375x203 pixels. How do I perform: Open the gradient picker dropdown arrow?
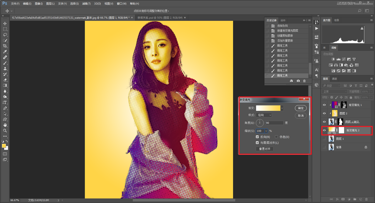282,108
